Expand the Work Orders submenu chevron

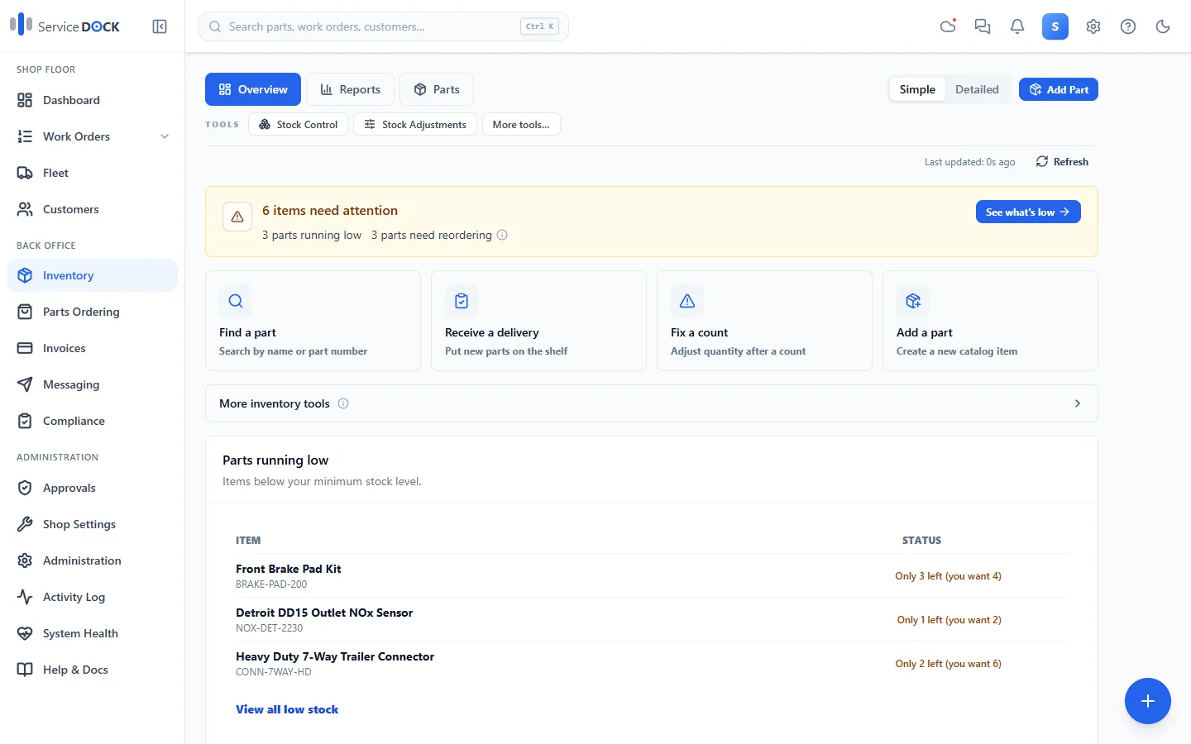tap(165, 136)
